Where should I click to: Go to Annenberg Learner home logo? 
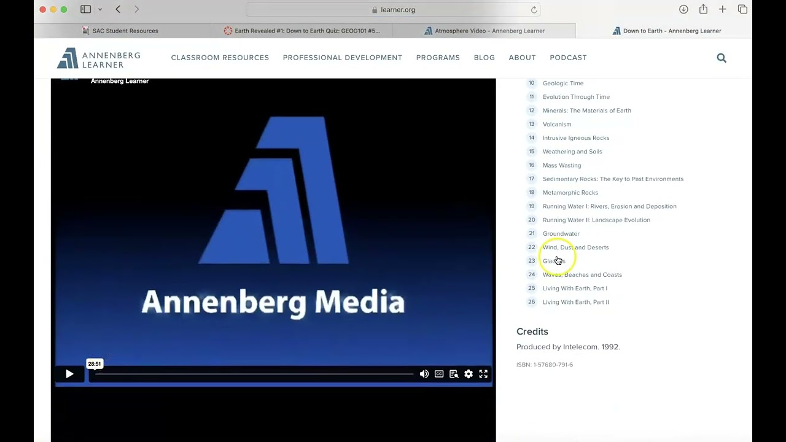[x=99, y=58]
